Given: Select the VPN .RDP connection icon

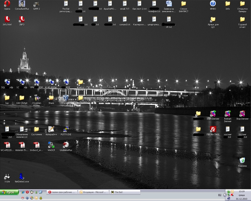Looking at the screenshot, I should tap(36, 82).
